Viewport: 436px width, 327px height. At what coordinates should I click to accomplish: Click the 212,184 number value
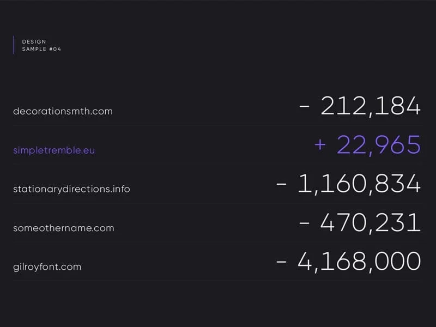[x=371, y=106]
